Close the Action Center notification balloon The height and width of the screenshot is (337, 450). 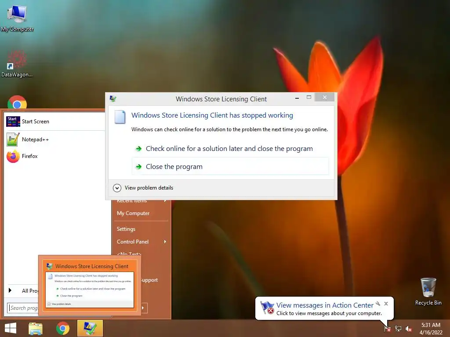pos(386,304)
